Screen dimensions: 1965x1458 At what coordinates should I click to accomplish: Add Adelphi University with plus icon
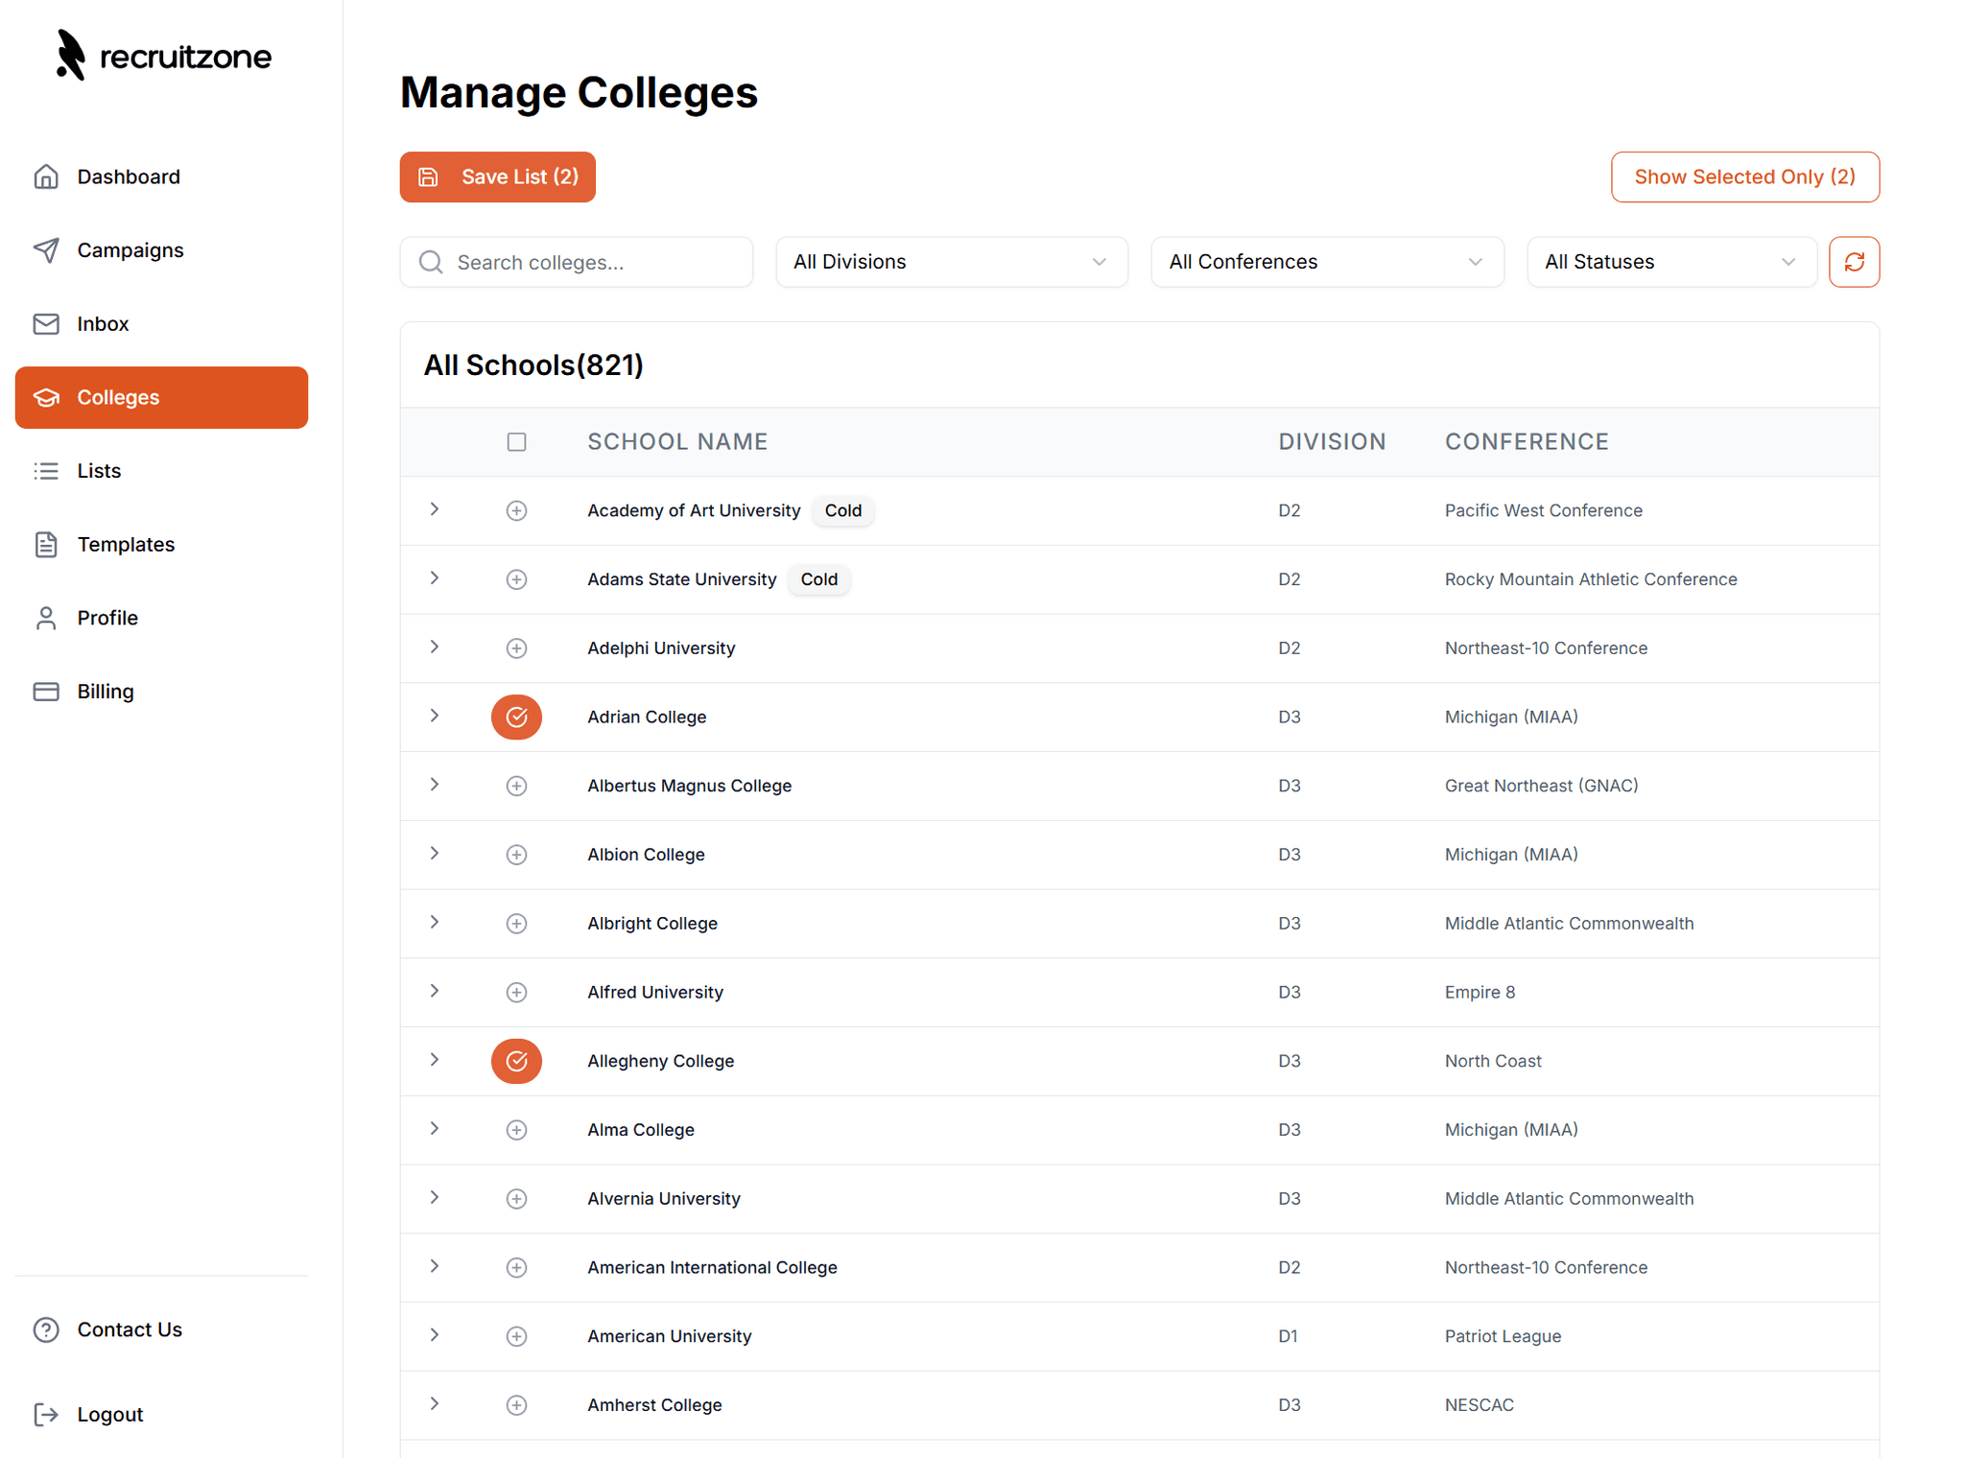[x=516, y=648]
